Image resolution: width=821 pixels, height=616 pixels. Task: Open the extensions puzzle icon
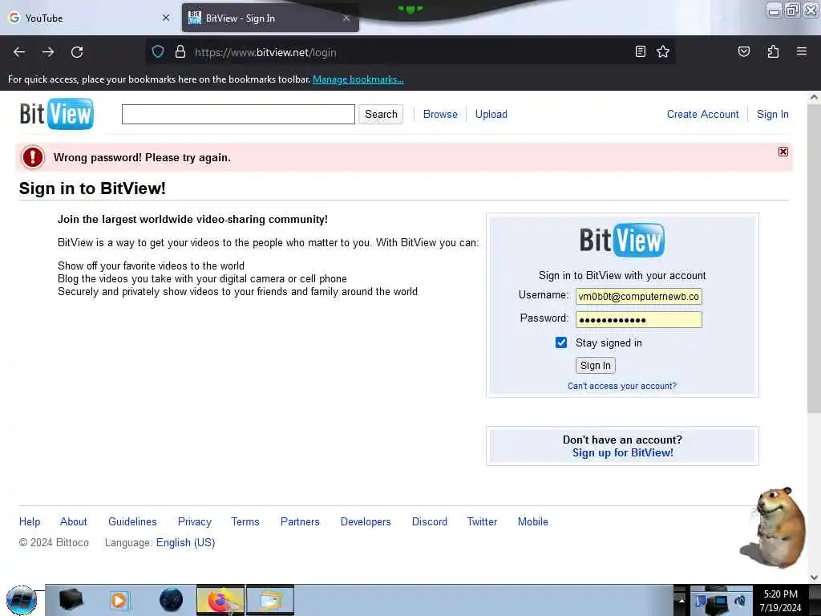click(x=773, y=51)
